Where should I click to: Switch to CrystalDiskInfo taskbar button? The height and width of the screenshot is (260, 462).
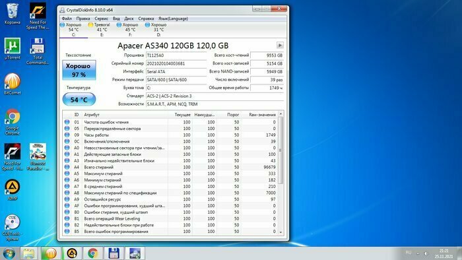pos(135,253)
